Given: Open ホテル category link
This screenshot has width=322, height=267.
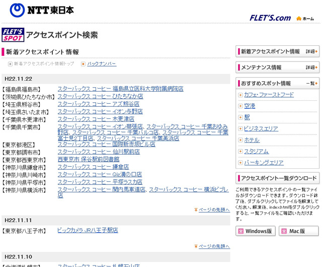Looking at the screenshot, I should [x=252, y=140].
